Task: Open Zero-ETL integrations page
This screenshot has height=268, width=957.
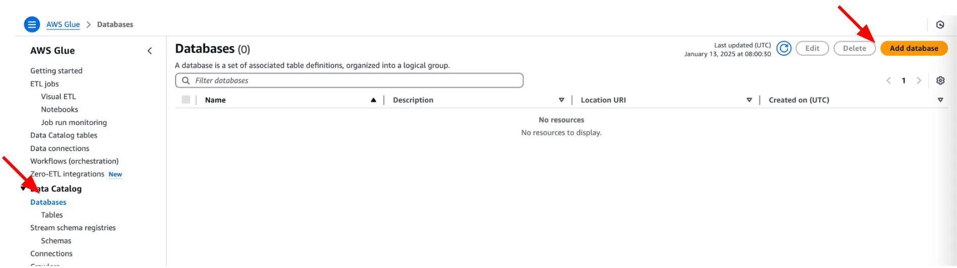Action: tap(67, 174)
